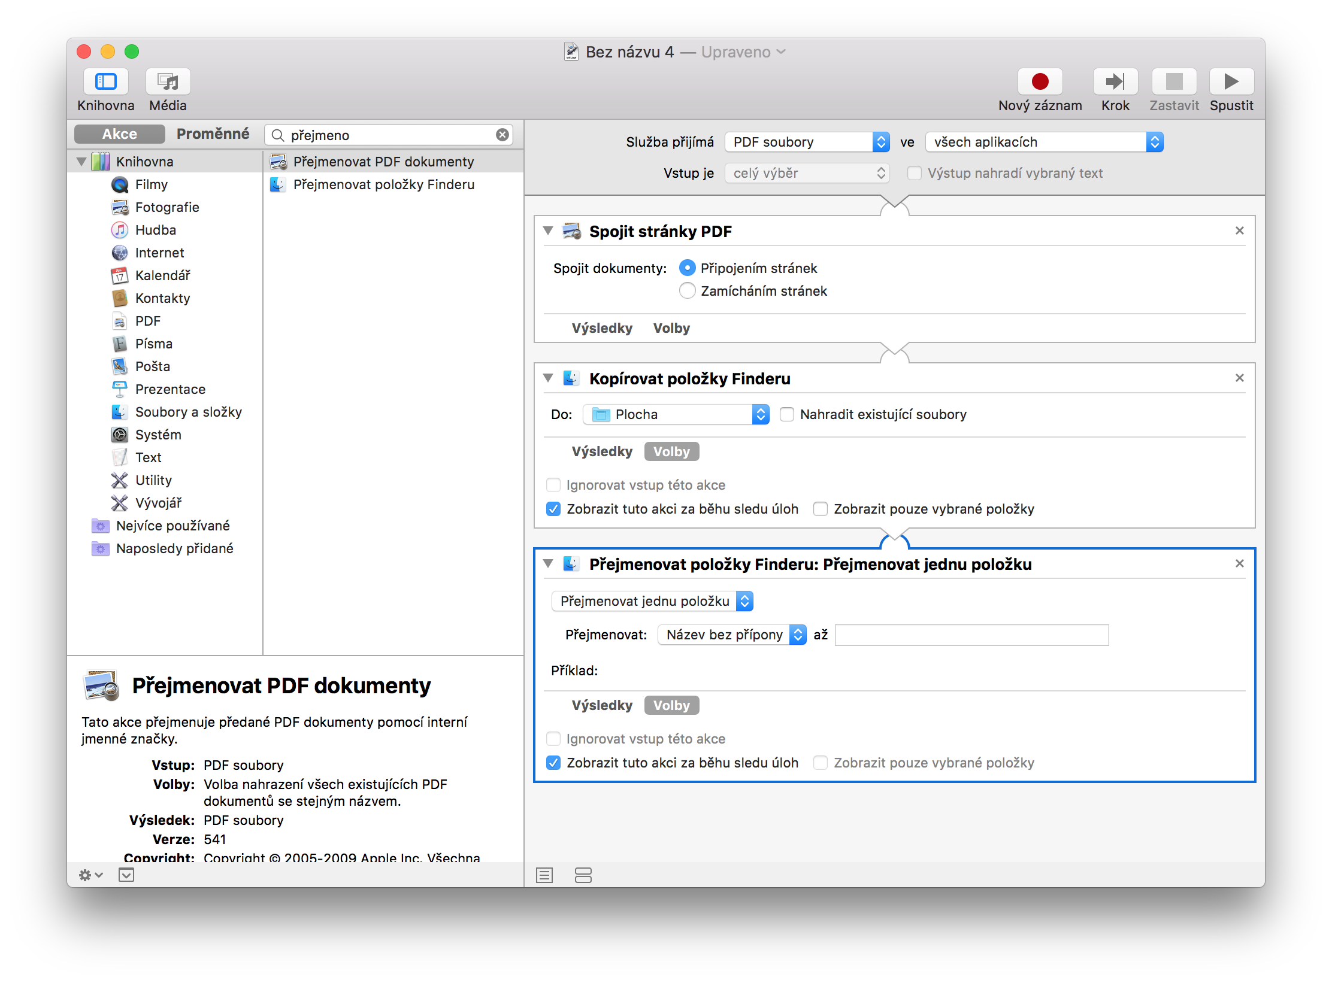Enable Nahradit existující soubory checkbox
The width and height of the screenshot is (1332, 983).
pyautogui.click(x=787, y=414)
